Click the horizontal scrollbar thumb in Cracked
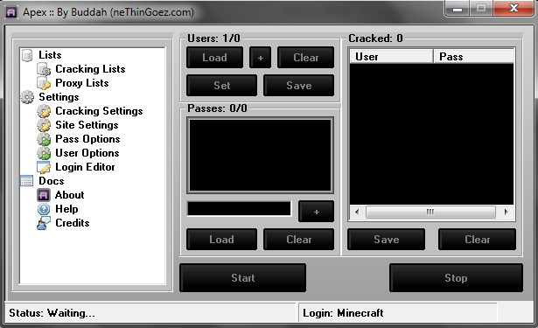538x328 pixels. pos(430,212)
